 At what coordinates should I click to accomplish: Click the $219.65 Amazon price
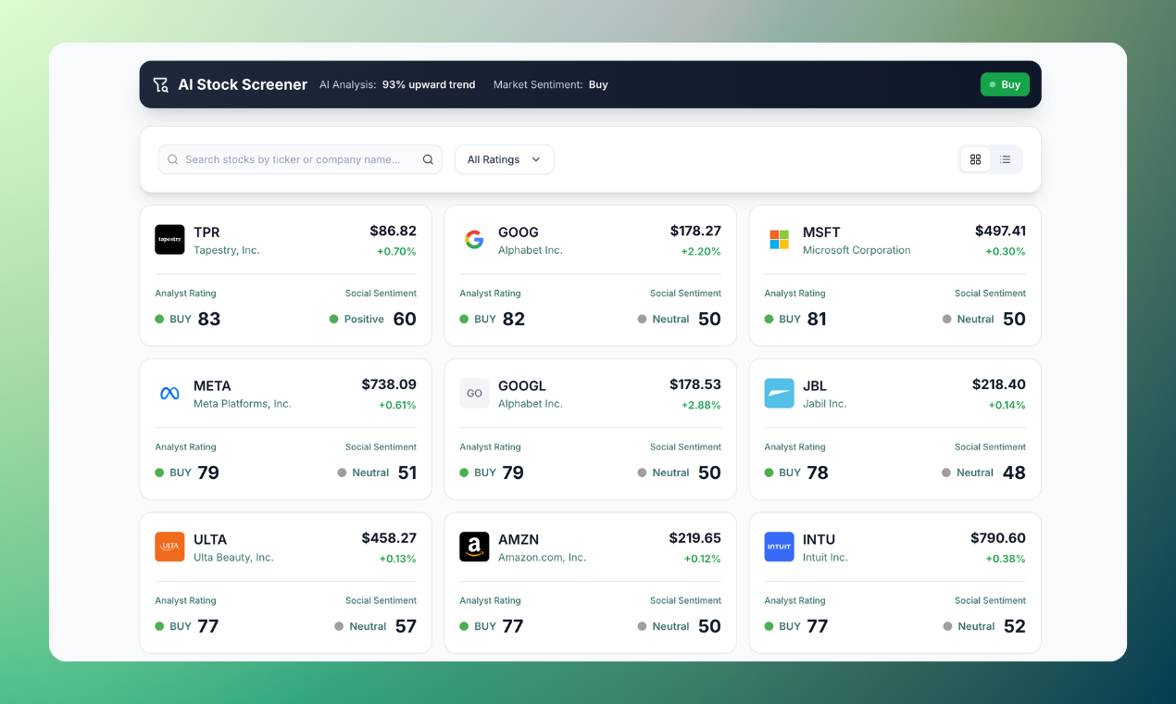(695, 538)
